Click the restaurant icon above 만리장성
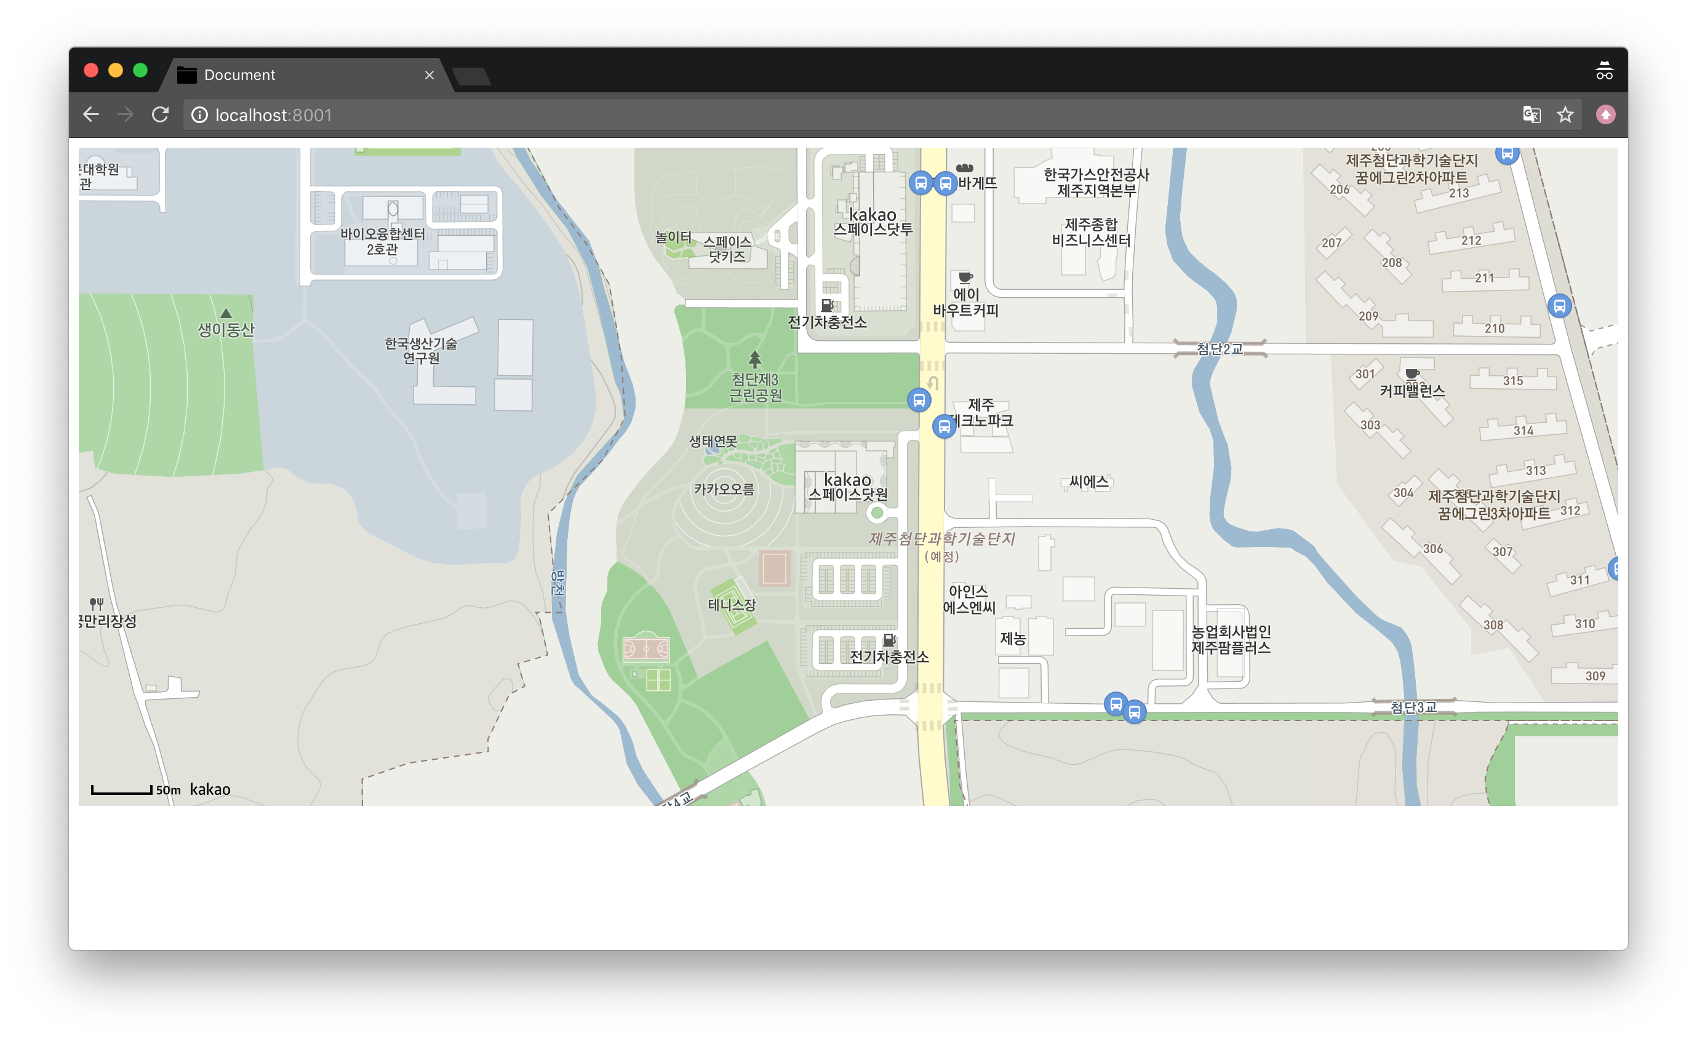 [97, 604]
